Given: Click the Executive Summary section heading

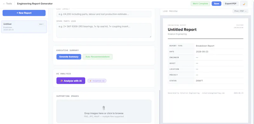Looking at the screenshot, I should [68, 50].
